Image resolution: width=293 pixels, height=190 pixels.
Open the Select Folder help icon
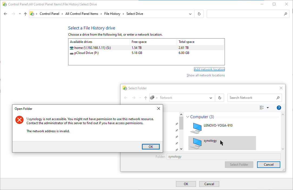(279, 108)
